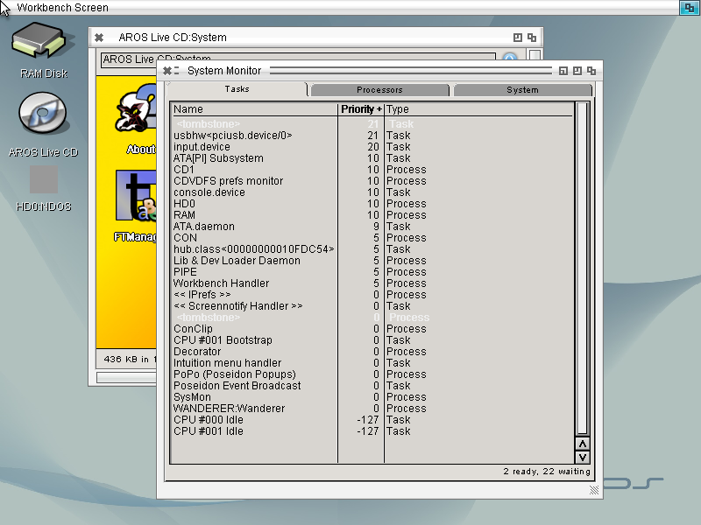Switch to the System tab

(x=522, y=90)
